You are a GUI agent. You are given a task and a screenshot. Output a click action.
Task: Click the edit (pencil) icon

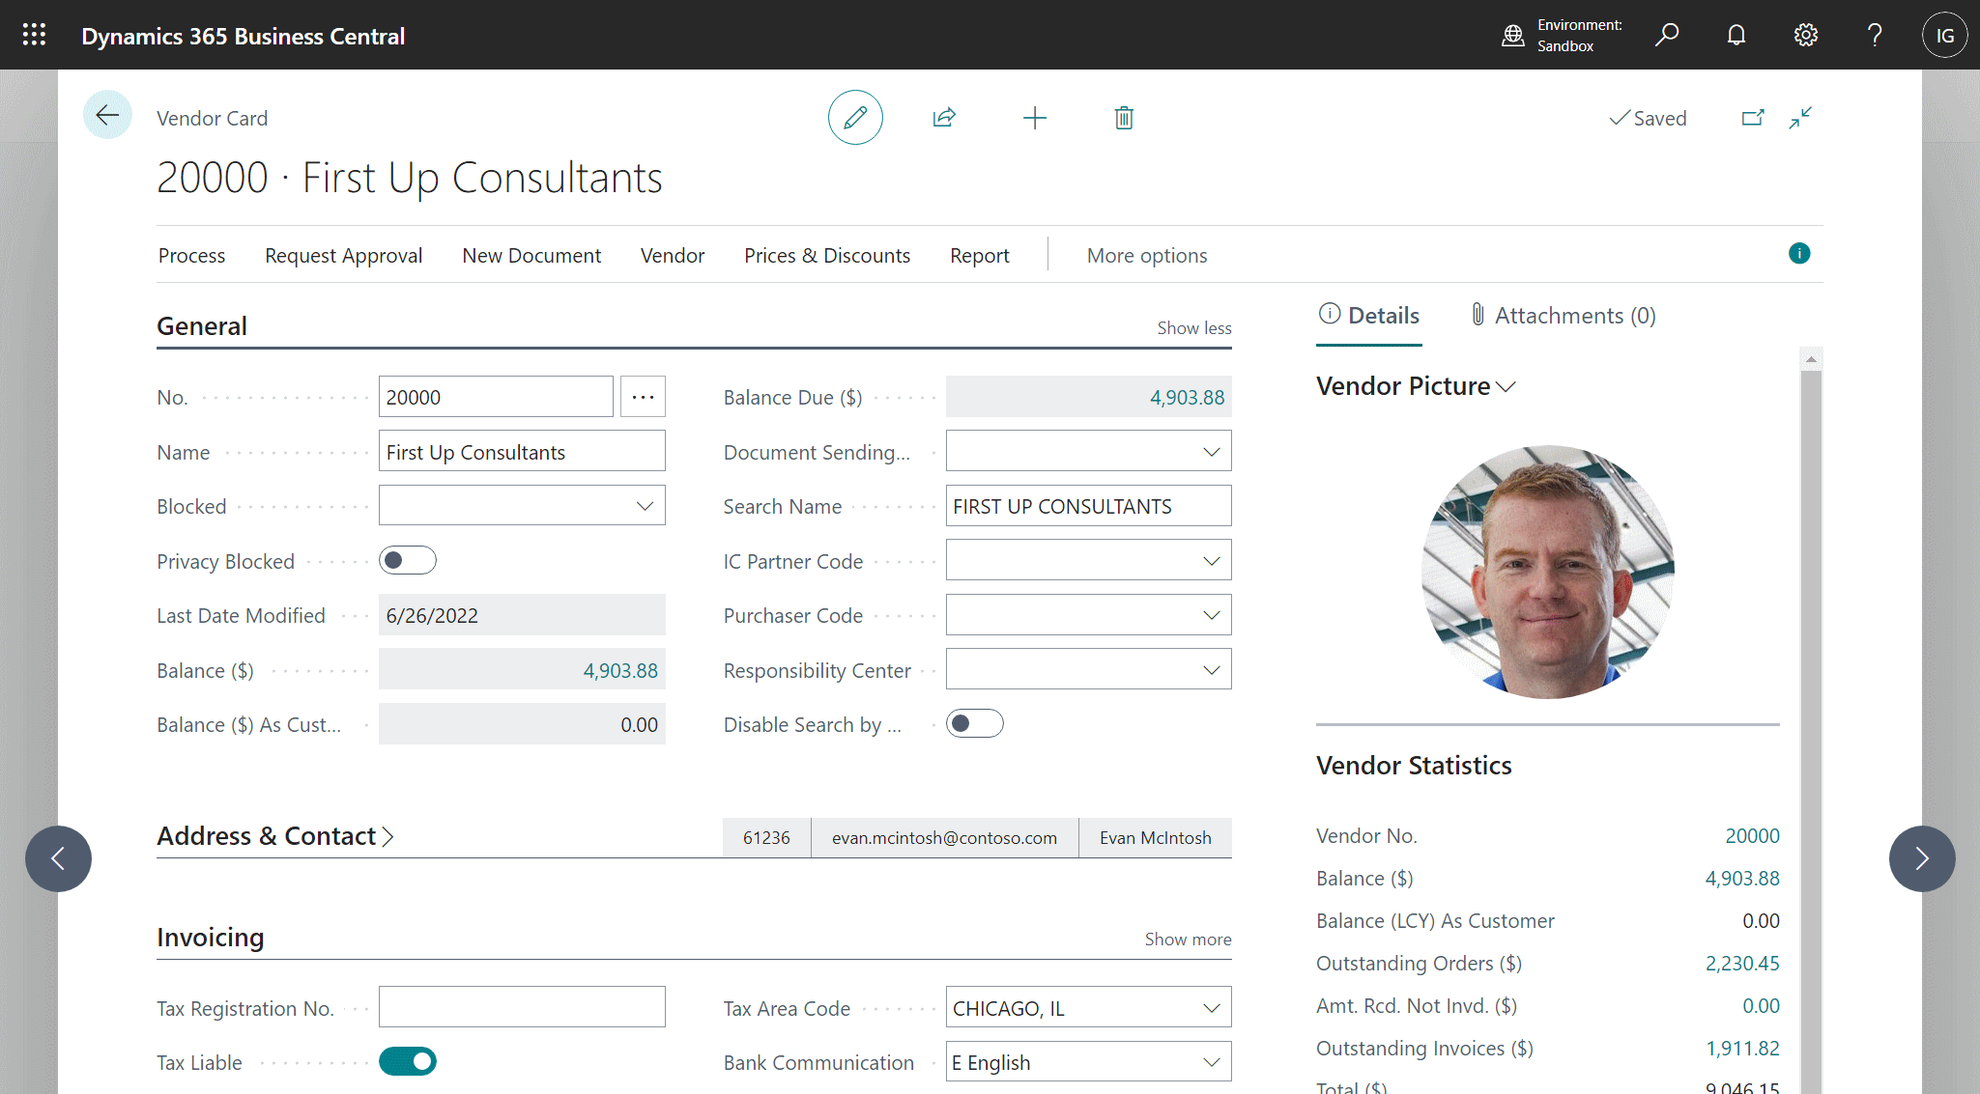tap(854, 117)
